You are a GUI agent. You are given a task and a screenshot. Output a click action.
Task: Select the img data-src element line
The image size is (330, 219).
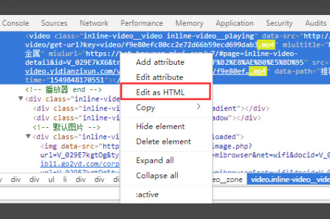pyautogui.click(x=80, y=146)
